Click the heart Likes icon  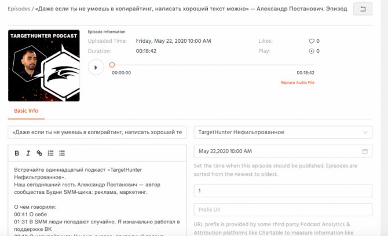click(x=312, y=41)
